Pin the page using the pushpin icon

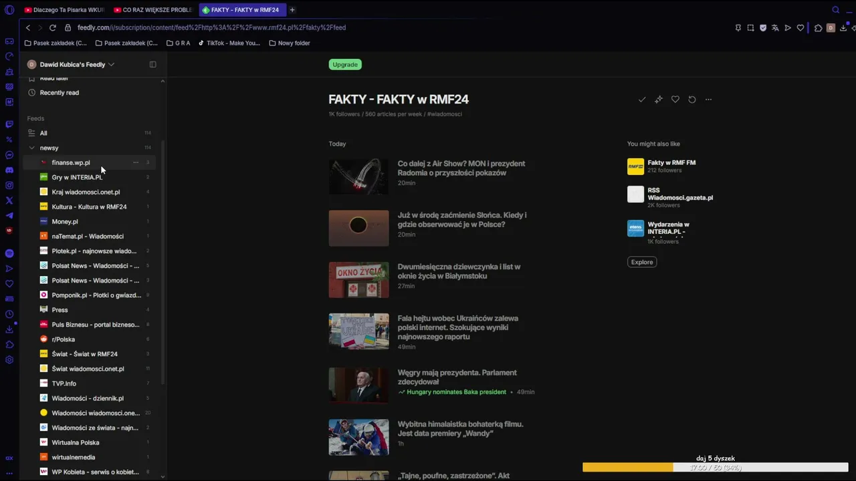[x=738, y=28]
